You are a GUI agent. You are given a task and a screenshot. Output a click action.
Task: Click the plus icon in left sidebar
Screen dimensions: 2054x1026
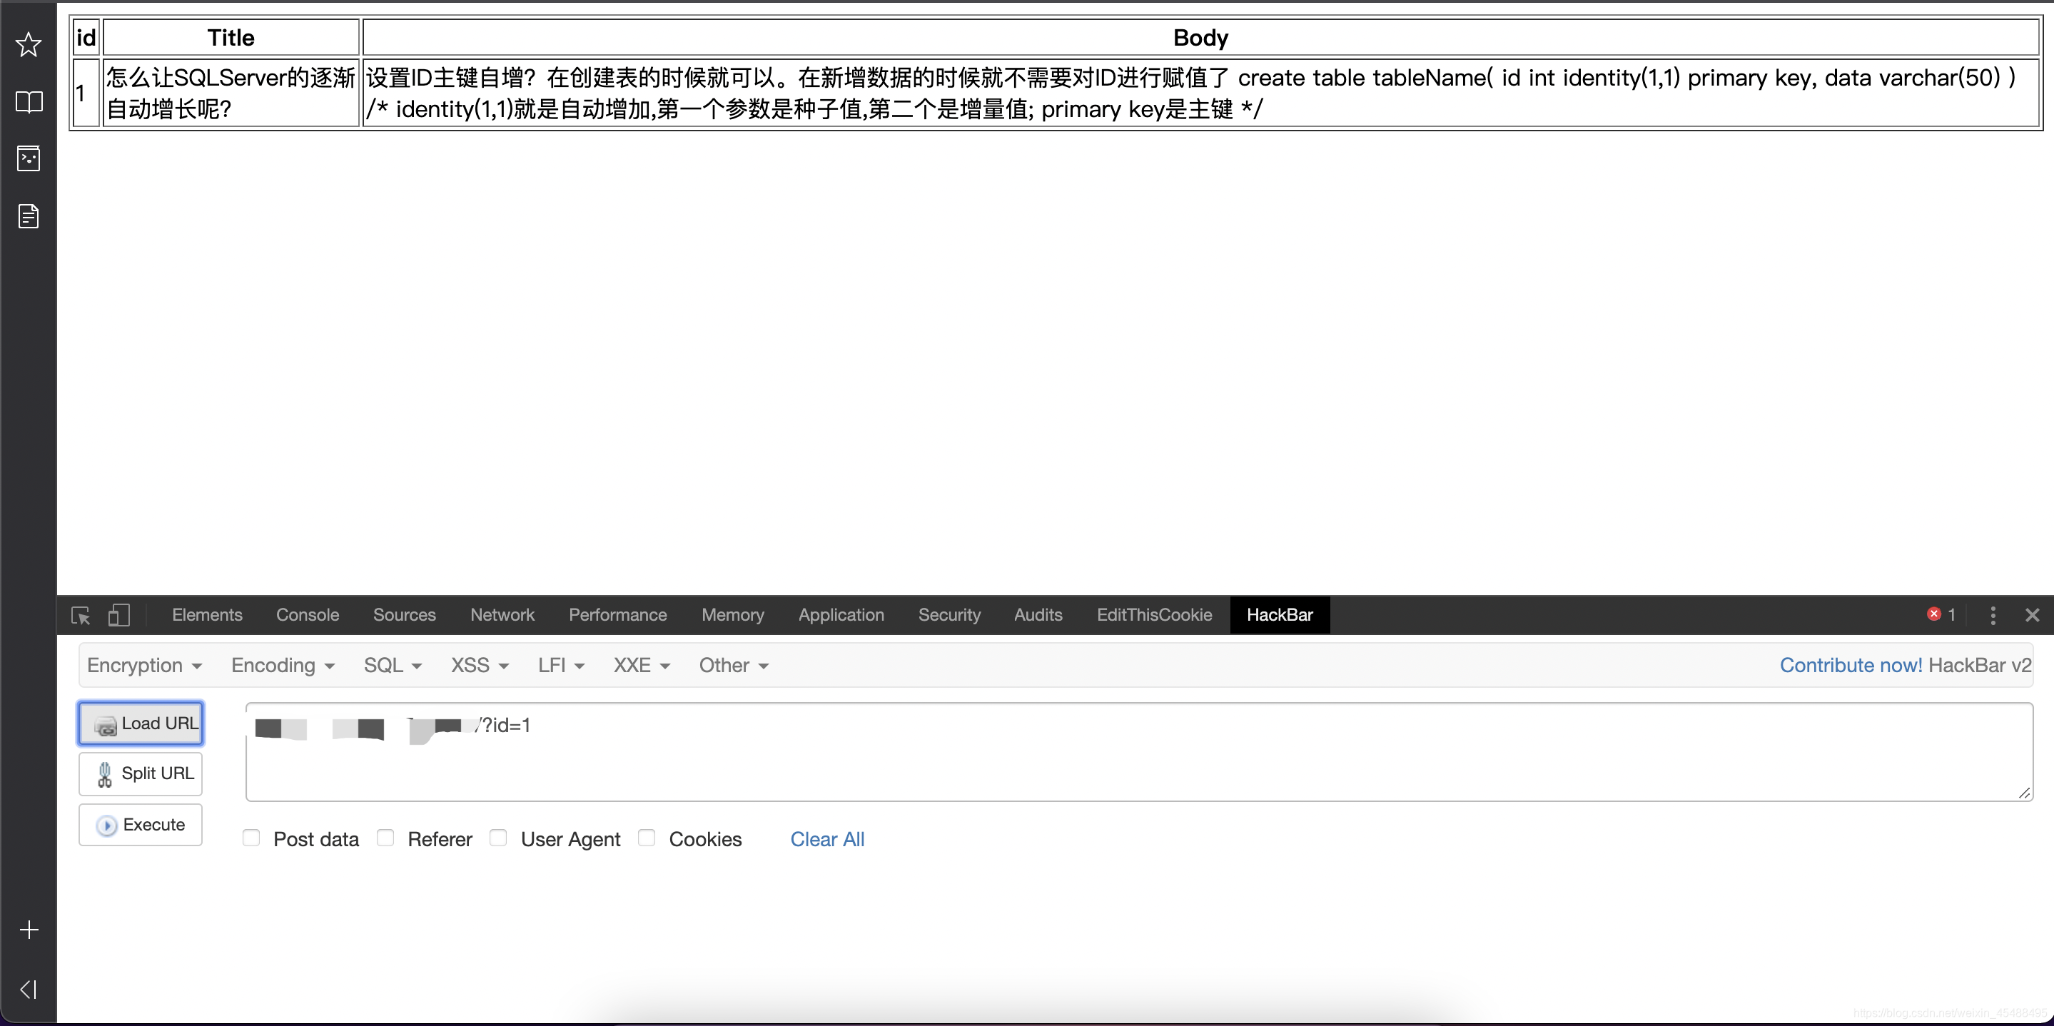point(29,930)
